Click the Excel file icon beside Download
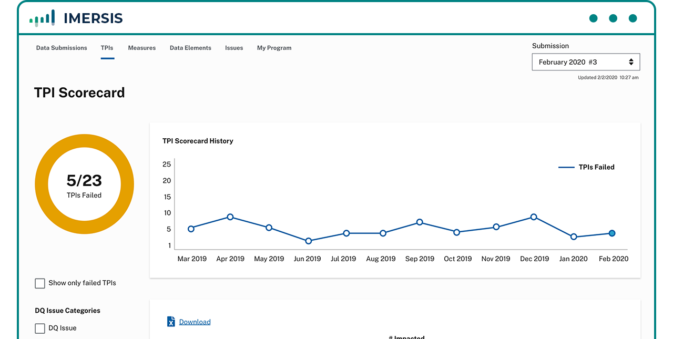Screen dimensions: 673x339 tap(171, 322)
